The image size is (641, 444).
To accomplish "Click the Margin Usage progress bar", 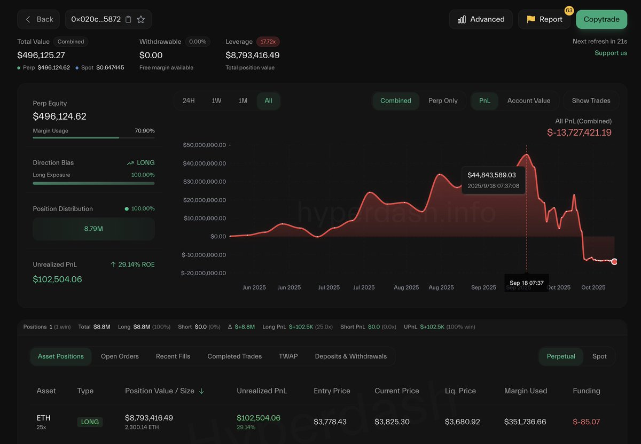I will pyautogui.click(x=93, y=137).
